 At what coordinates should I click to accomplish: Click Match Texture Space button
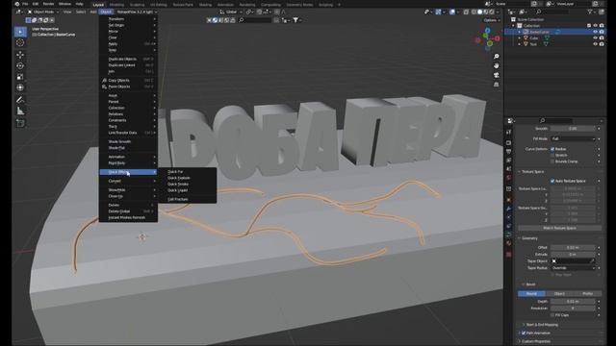(559, 228)
